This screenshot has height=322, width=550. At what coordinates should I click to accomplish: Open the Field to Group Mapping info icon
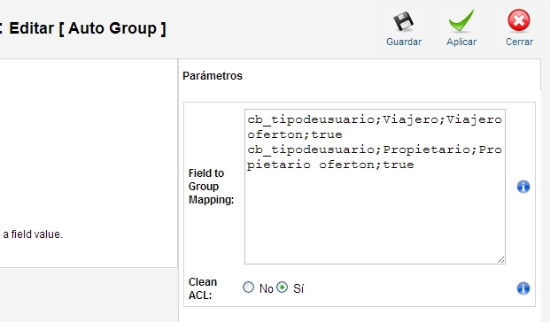[523, 187]
